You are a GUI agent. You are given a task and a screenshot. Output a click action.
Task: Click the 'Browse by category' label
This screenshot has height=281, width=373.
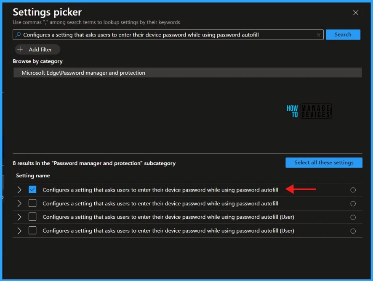click(x=37, y=61)
